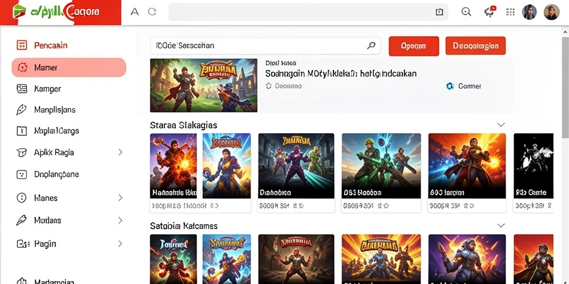Screen dimensions: 569x284
Task: Click the green box logo icon
Action: click(19, 12)
